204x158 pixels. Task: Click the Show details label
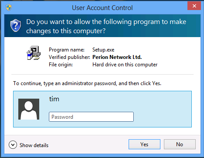[34, 145]
